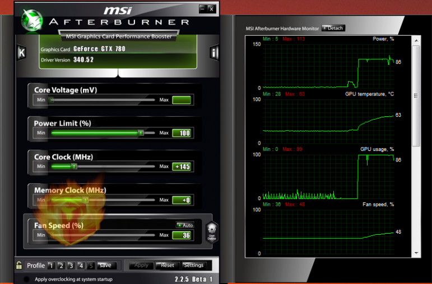The width and height of the screenshot is (432, 284).
Task: Click the Power, % graph
Action: click(x=328, y=66)
